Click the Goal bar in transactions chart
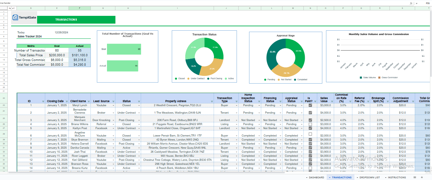432x180 pixels. pos(124,49)
